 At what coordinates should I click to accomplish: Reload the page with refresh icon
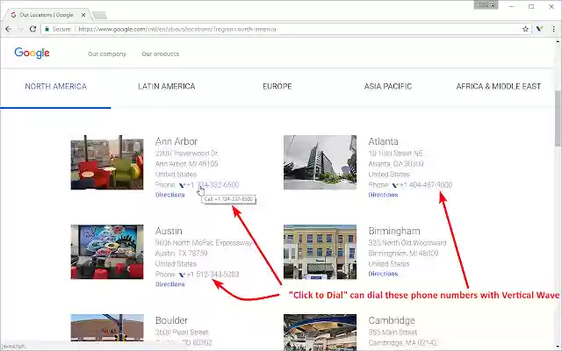coord(32,29)
